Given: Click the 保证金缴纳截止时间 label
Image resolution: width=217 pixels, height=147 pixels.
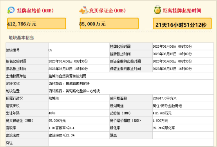Looking at the screenshot, I should coord(125,69).
